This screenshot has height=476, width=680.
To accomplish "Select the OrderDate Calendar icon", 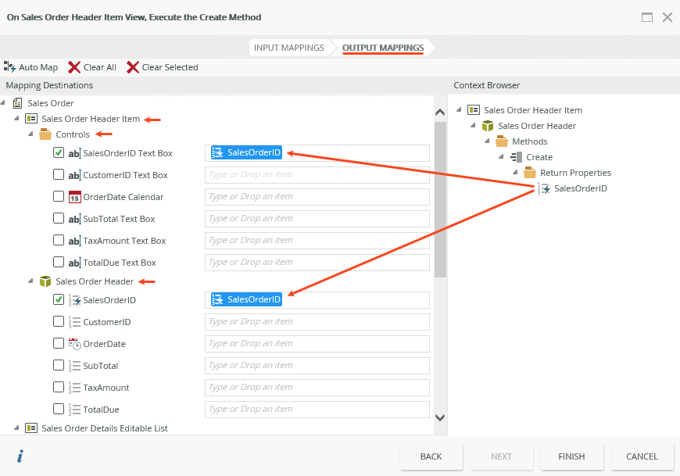I will tap(74, 197).
